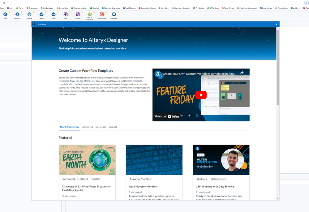
Task: Open the Prescriptive tool category
Action: 266,8
